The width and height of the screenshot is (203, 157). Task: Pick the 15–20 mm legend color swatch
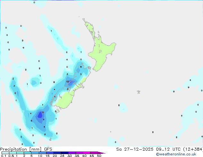(50, 153)
